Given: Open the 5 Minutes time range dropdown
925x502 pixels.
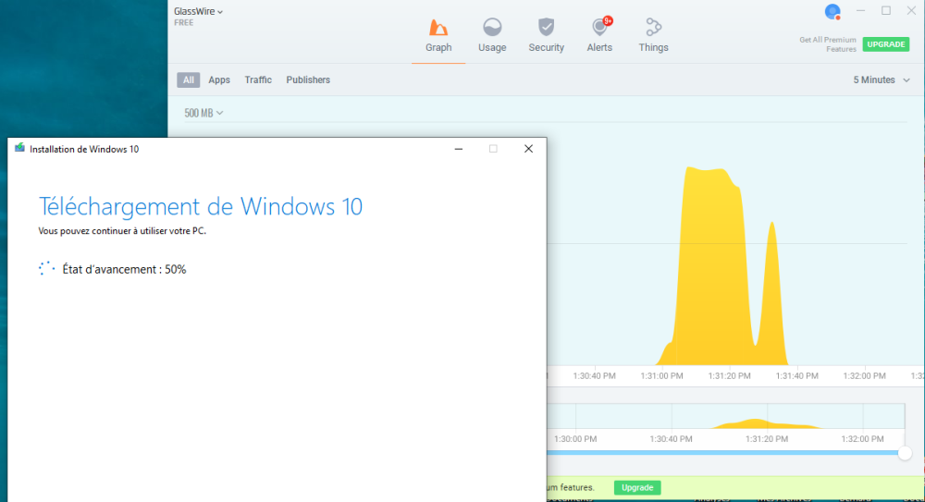Looking at the screenshot, I should (882, 80).
